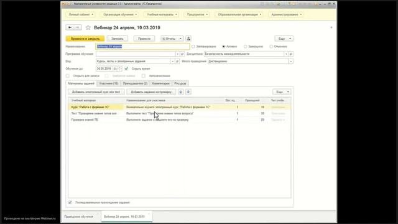398x224 pixels.
Task: Open lookup icon beside Вид field
Action: click(x=177, y=61)
